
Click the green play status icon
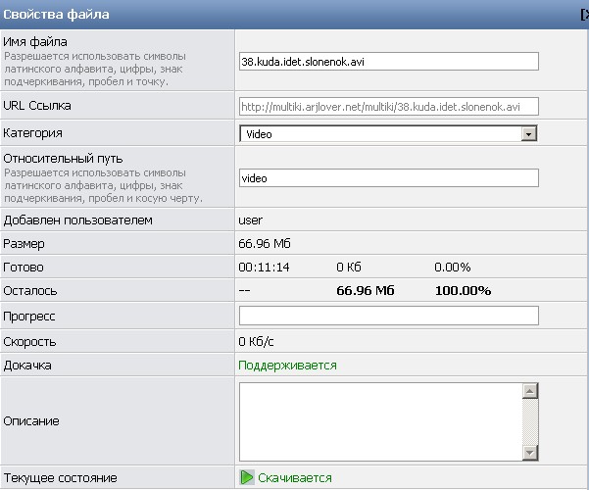[x=247, y=477]
